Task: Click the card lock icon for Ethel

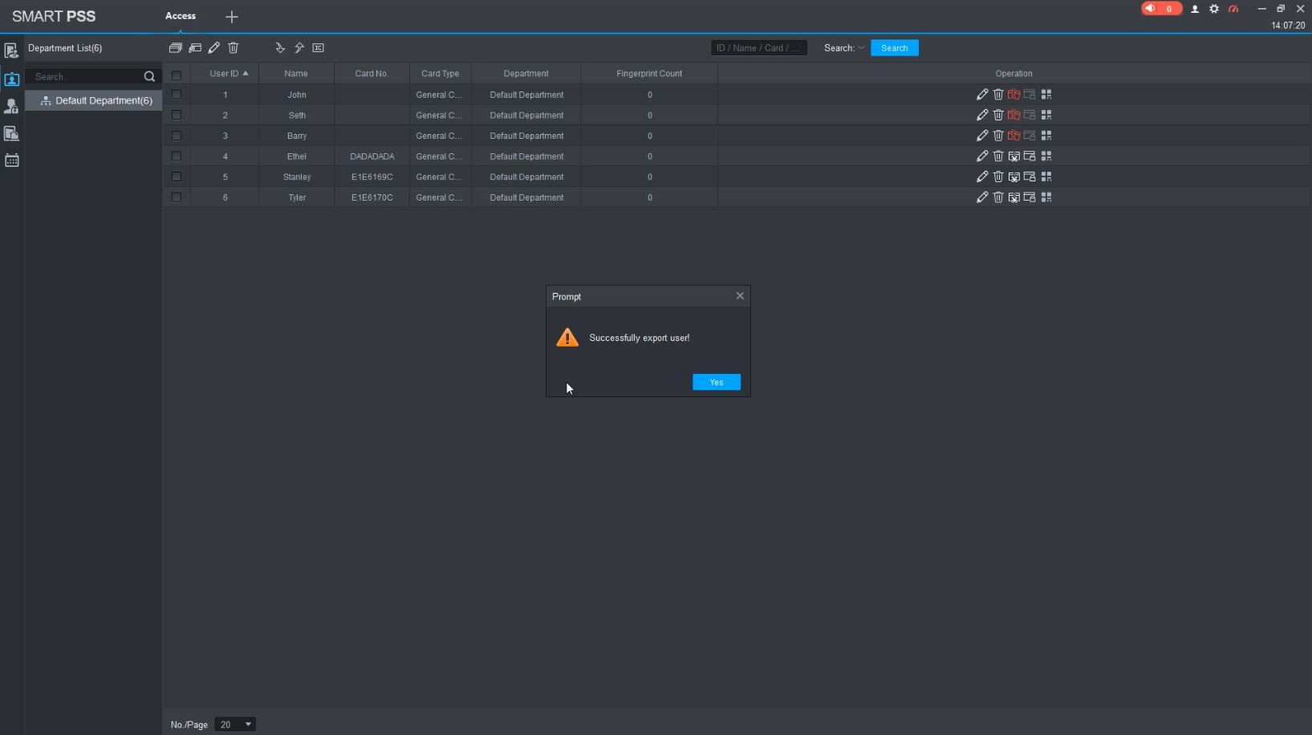Action: (x=1030, y=156)
